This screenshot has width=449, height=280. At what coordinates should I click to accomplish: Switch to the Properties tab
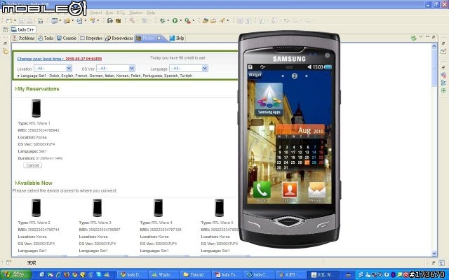[91, 38]
